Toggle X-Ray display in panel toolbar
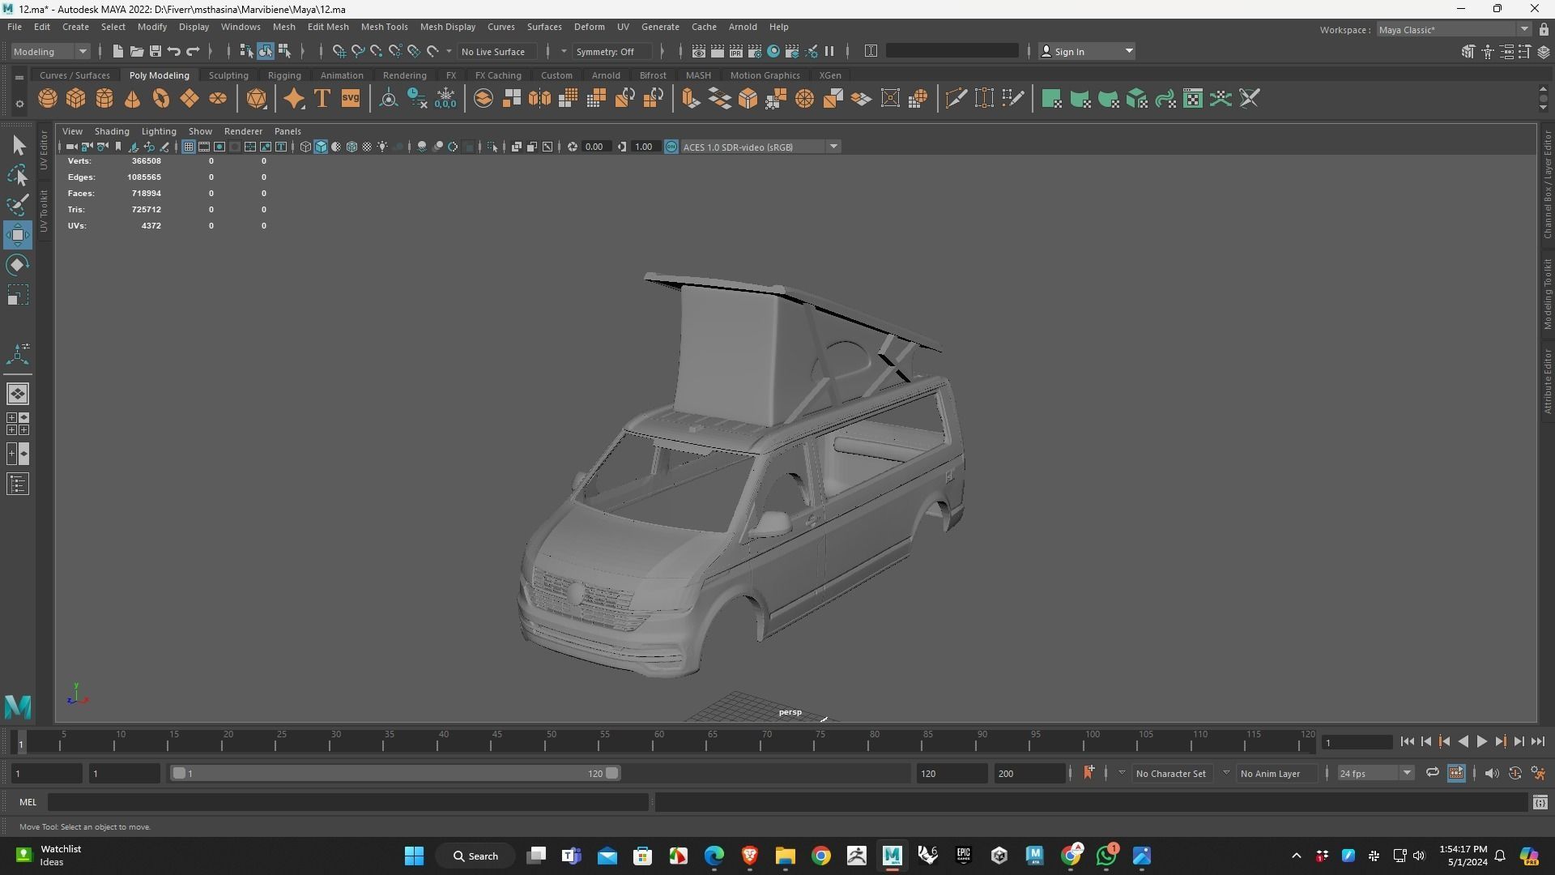The width and height of the screenshot is (1555, 875). click(517, 147)
